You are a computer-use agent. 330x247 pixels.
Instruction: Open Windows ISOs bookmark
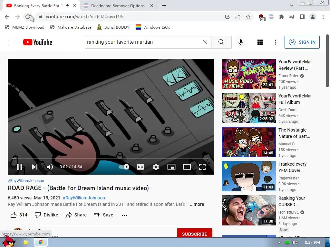[x=153, y=27]
